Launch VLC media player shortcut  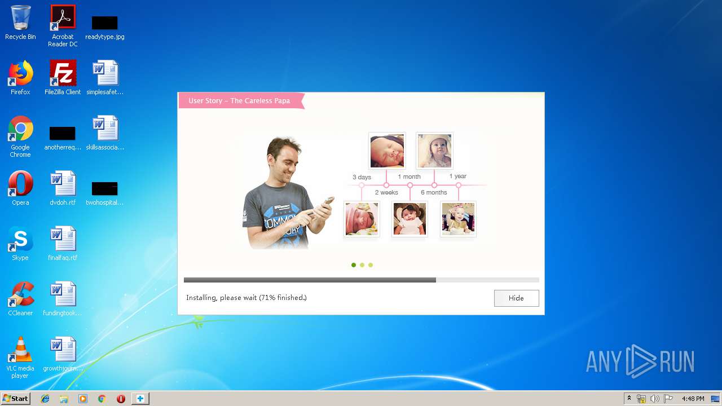(x=20, y=358)
